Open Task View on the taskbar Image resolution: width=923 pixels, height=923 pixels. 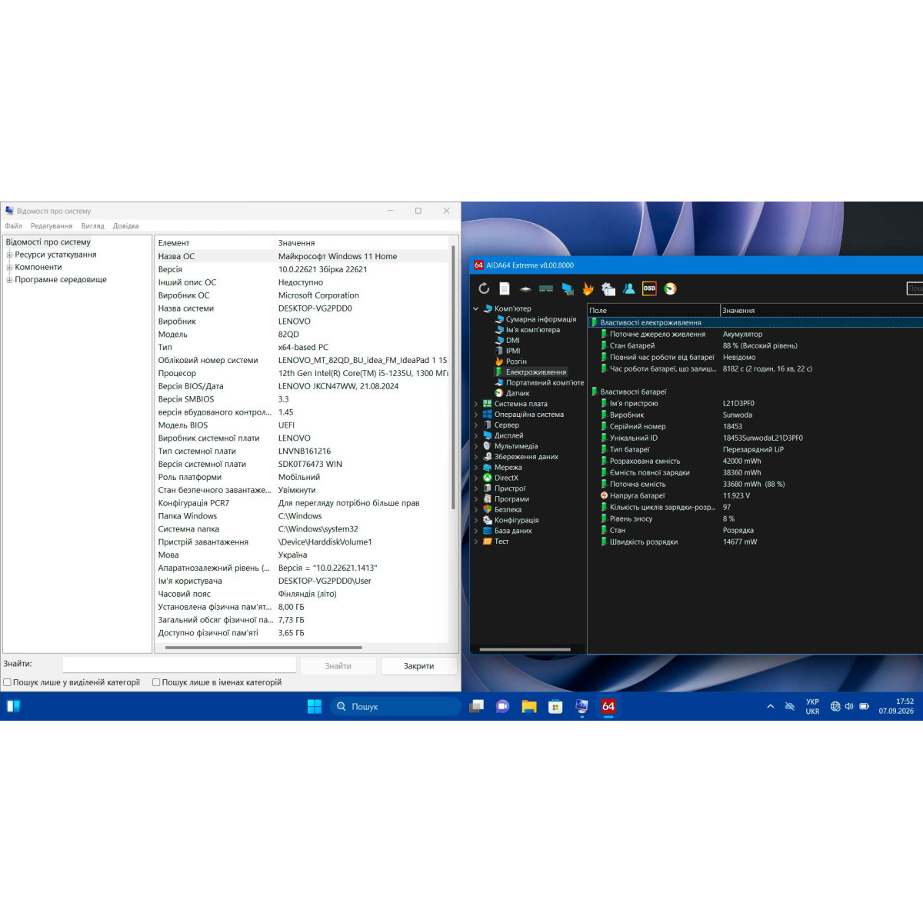tap(477, 706)
